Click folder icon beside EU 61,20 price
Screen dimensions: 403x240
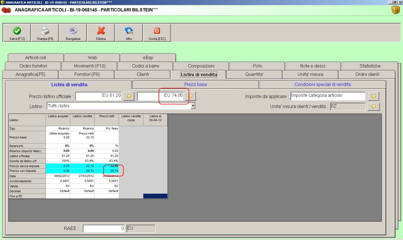tap(129, 96)
